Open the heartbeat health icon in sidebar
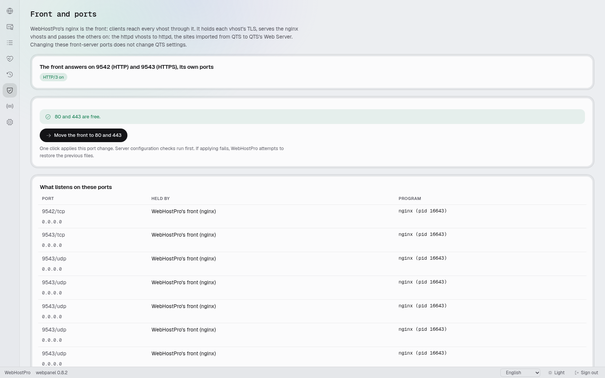 pos(10,59)
